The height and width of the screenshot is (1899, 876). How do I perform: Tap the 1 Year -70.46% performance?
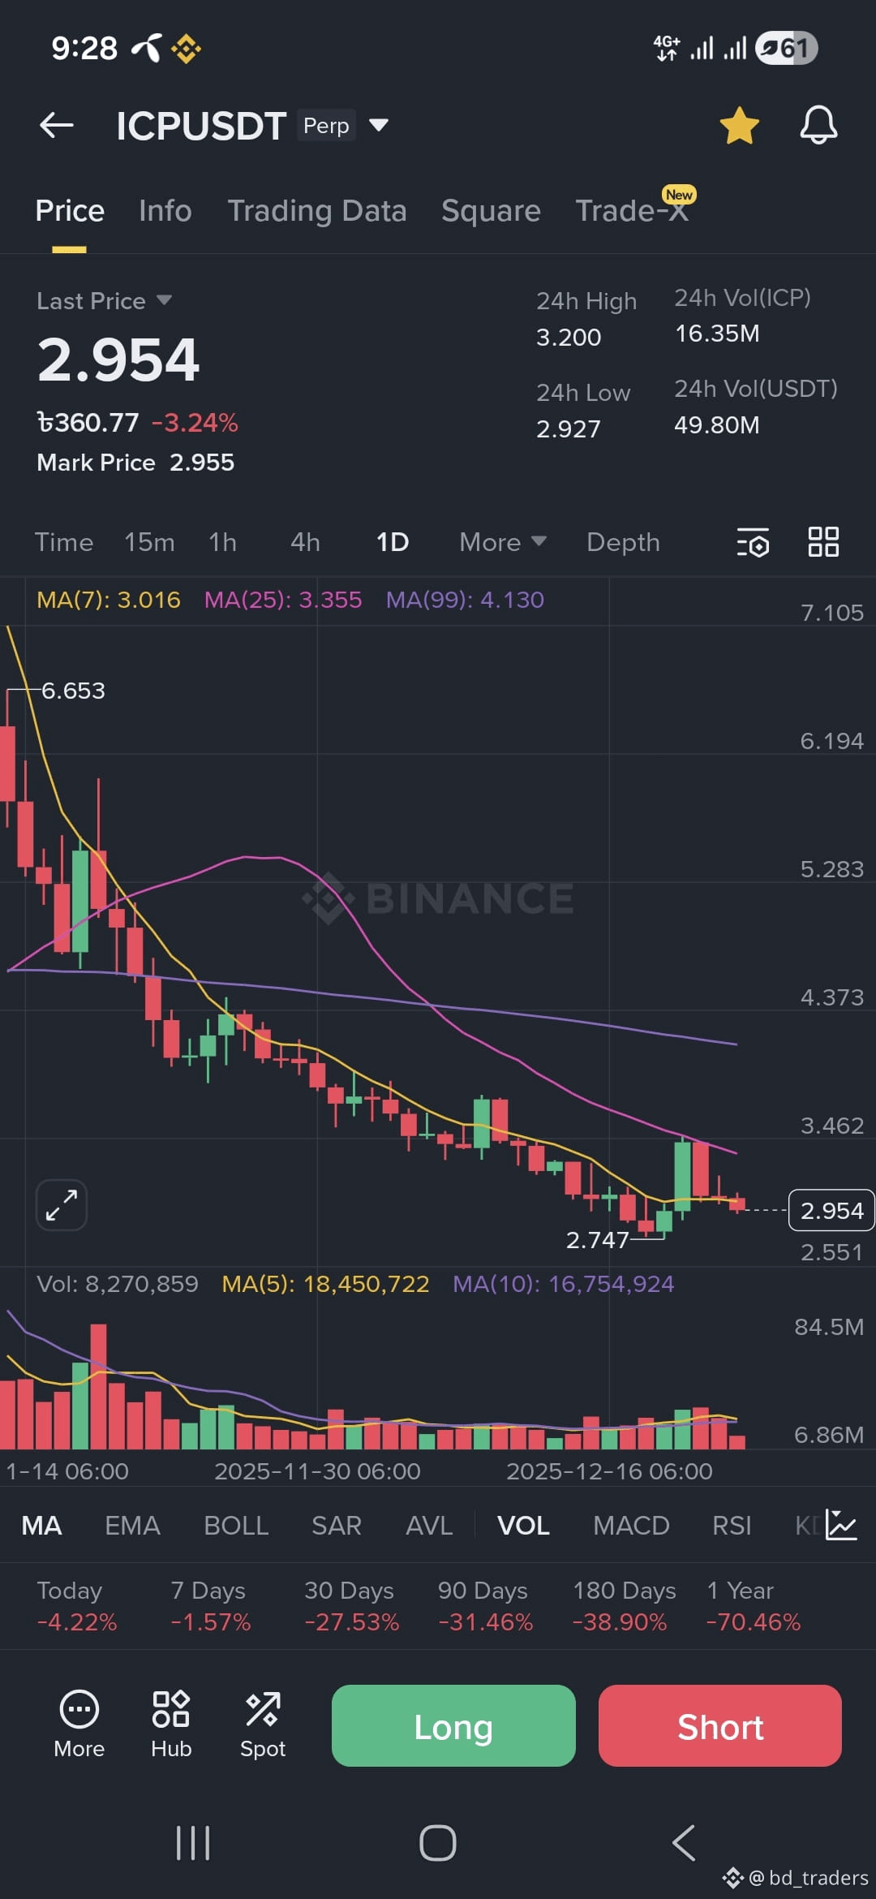[754, 1606]
